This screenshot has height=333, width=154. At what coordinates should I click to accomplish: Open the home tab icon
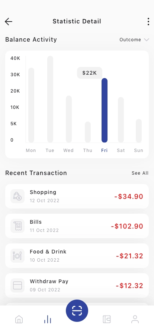19,319
